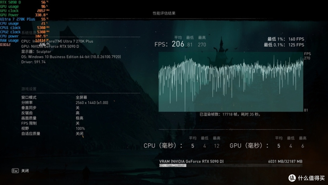Screen dimensions: 328x185
Task: Click the 性能评估结果 title
Action: click(x=164, y=13)
